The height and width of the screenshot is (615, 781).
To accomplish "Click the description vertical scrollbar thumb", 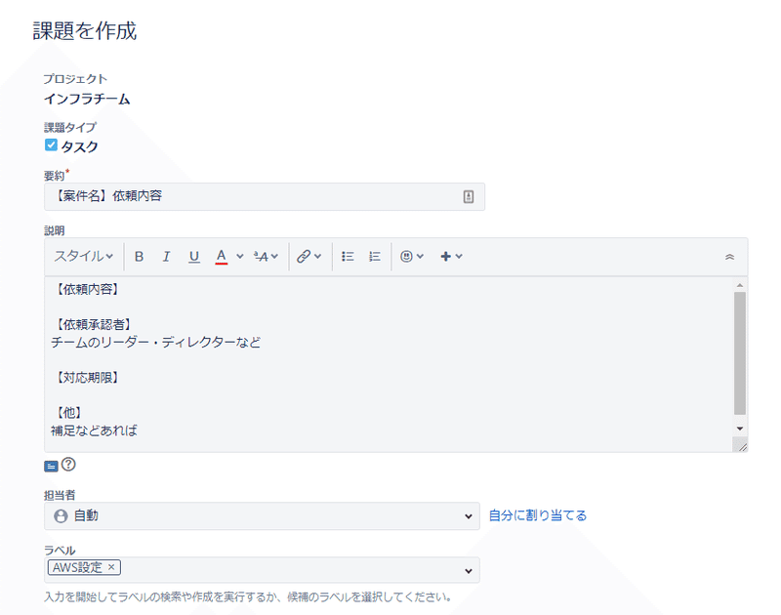I will click(x=740, y=353).
